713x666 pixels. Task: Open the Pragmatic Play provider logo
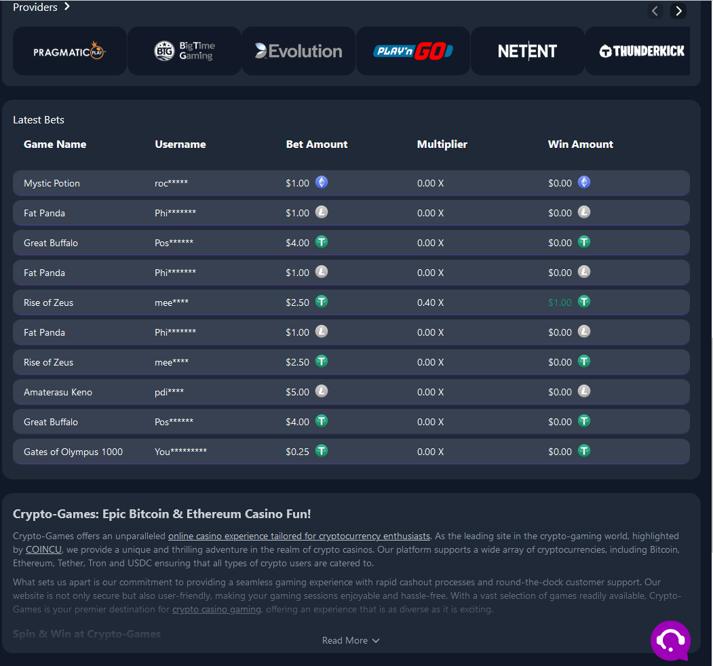pos(70,51)
